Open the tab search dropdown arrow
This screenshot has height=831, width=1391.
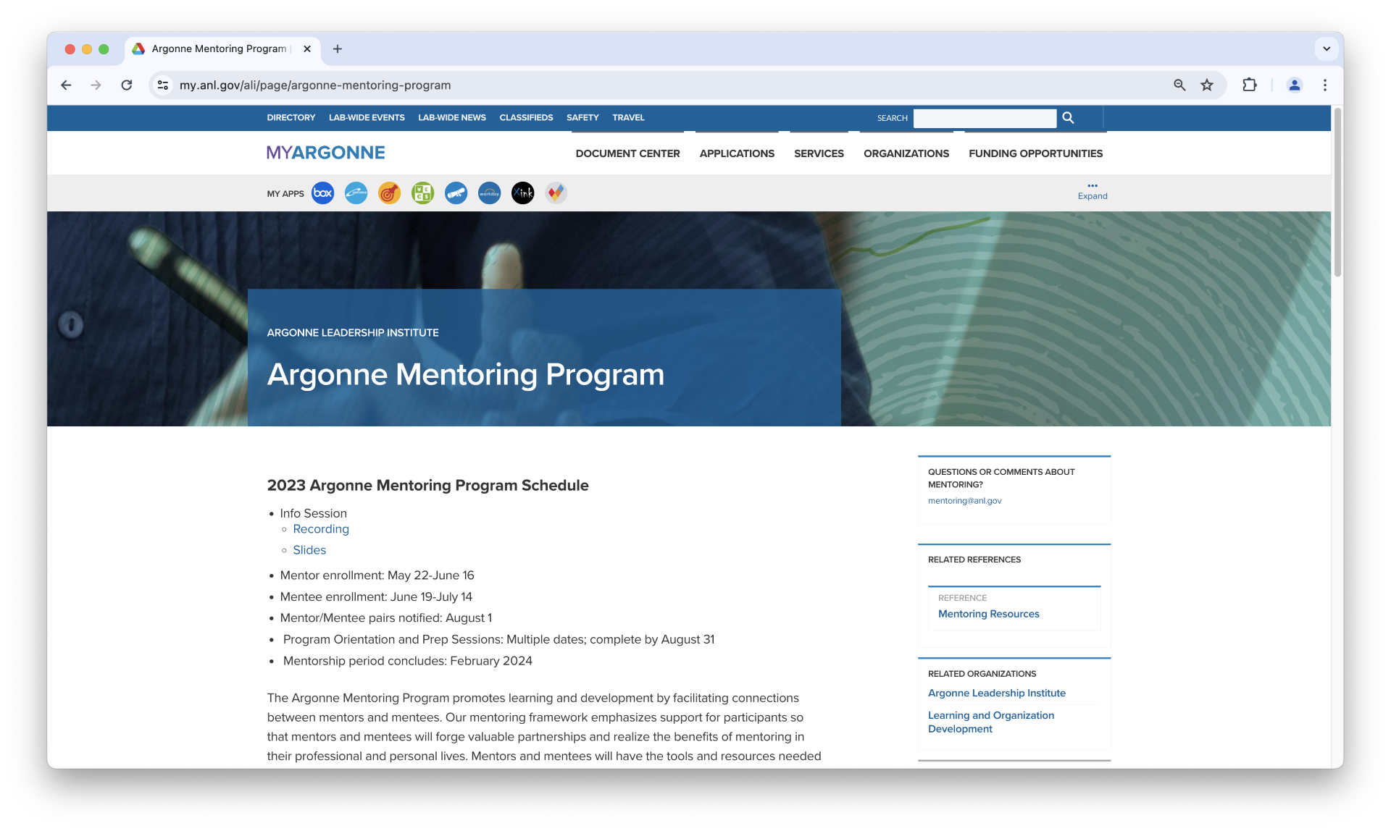click(x=1327, y=49)
